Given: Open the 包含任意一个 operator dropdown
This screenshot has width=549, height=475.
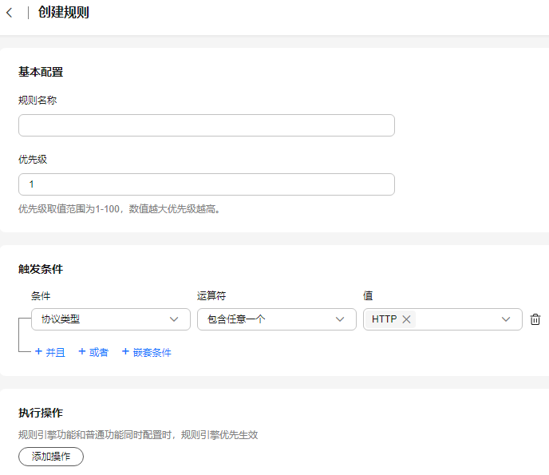Looking at the screenshot, I should pyautogui.click(x=277, y=319).
